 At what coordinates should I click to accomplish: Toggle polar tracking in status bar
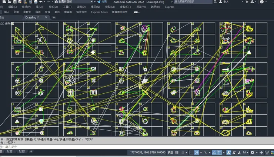[197, 153]
